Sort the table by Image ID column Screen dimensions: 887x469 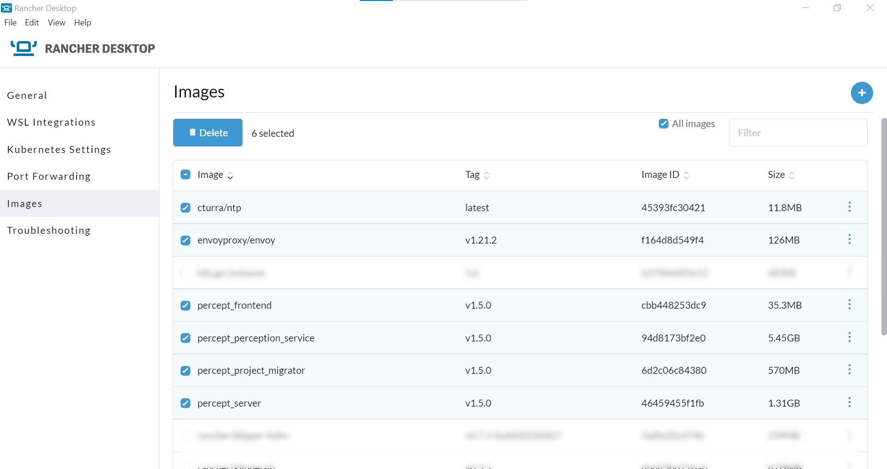(x=665, y=175)
